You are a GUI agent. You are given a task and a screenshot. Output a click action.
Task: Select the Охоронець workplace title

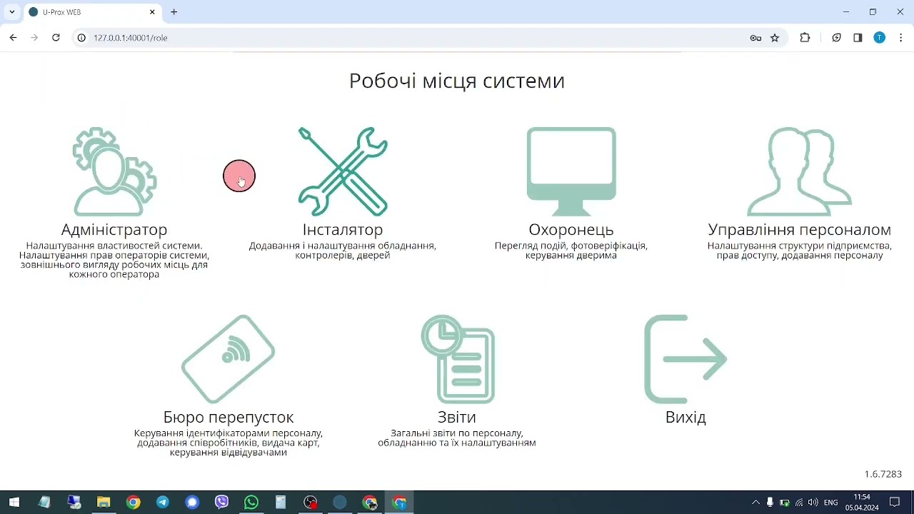[571, 230]
